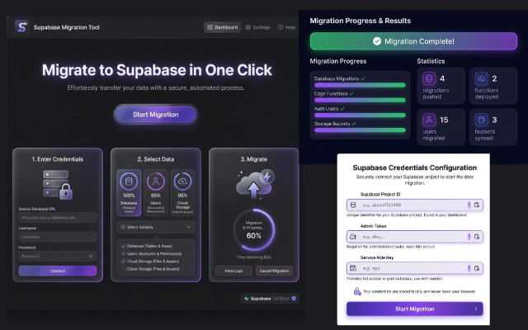Viewport: 528px width, 330px height.
Task: Click the Database Migrations check mark
Action: pos(363,78)
